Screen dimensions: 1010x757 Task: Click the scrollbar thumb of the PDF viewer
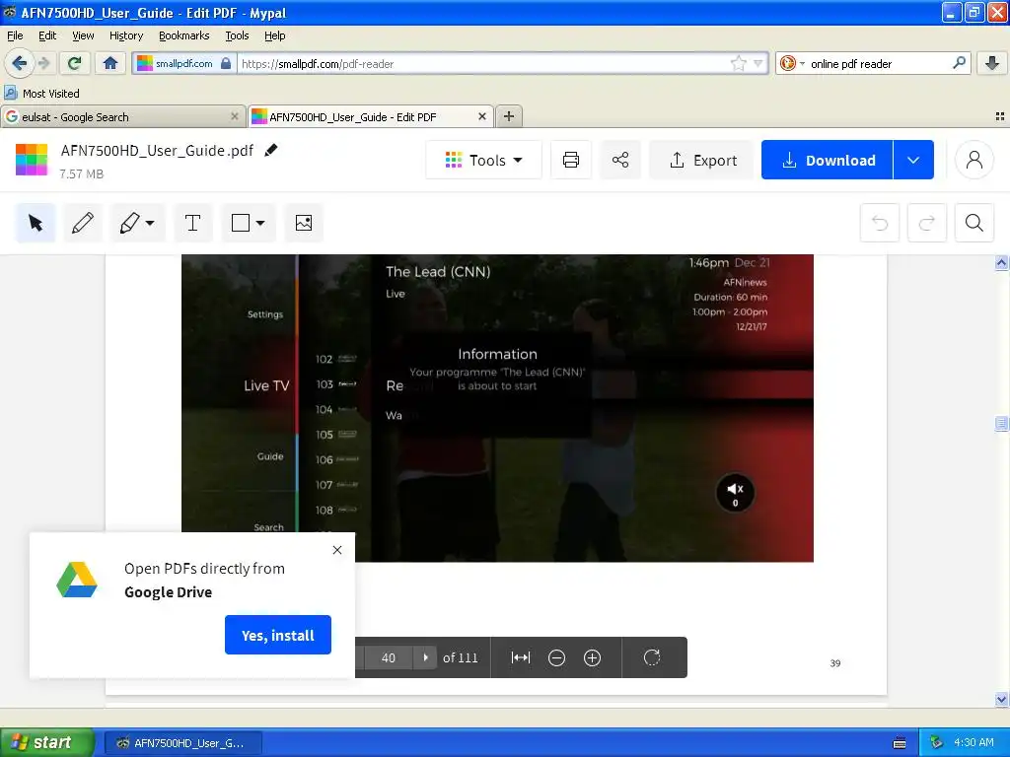pyautogui.click(x=1001, y=423)
